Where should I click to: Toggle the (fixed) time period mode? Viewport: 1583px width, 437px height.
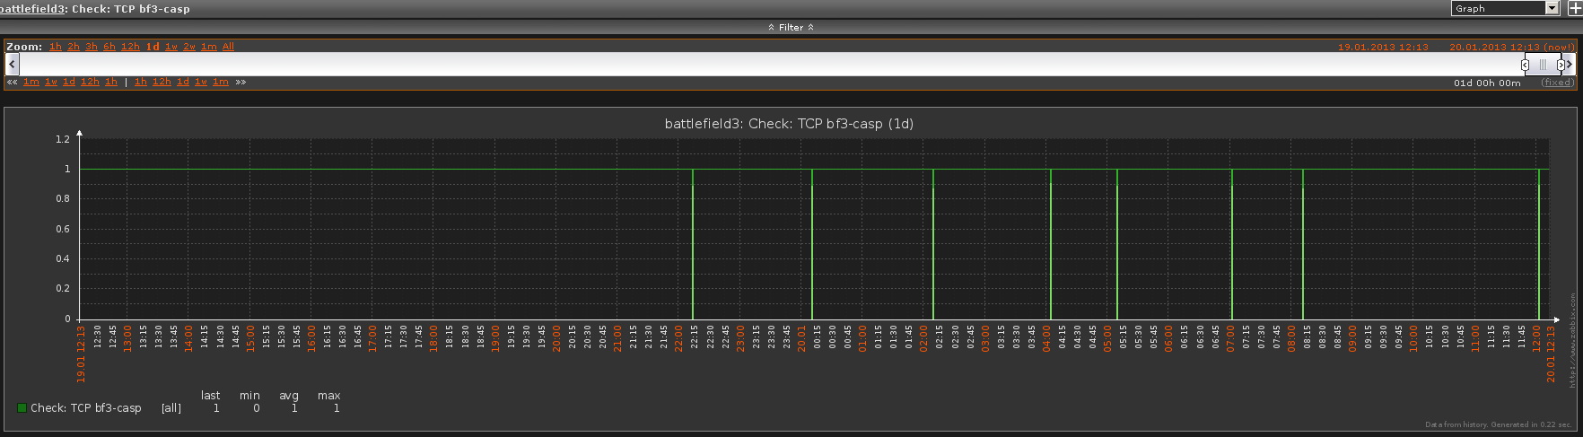point(1557,83)
